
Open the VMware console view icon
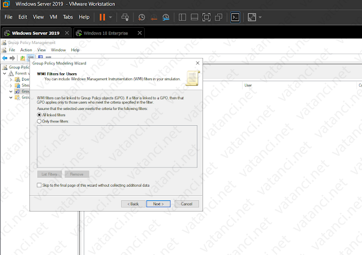pos(235,17)
